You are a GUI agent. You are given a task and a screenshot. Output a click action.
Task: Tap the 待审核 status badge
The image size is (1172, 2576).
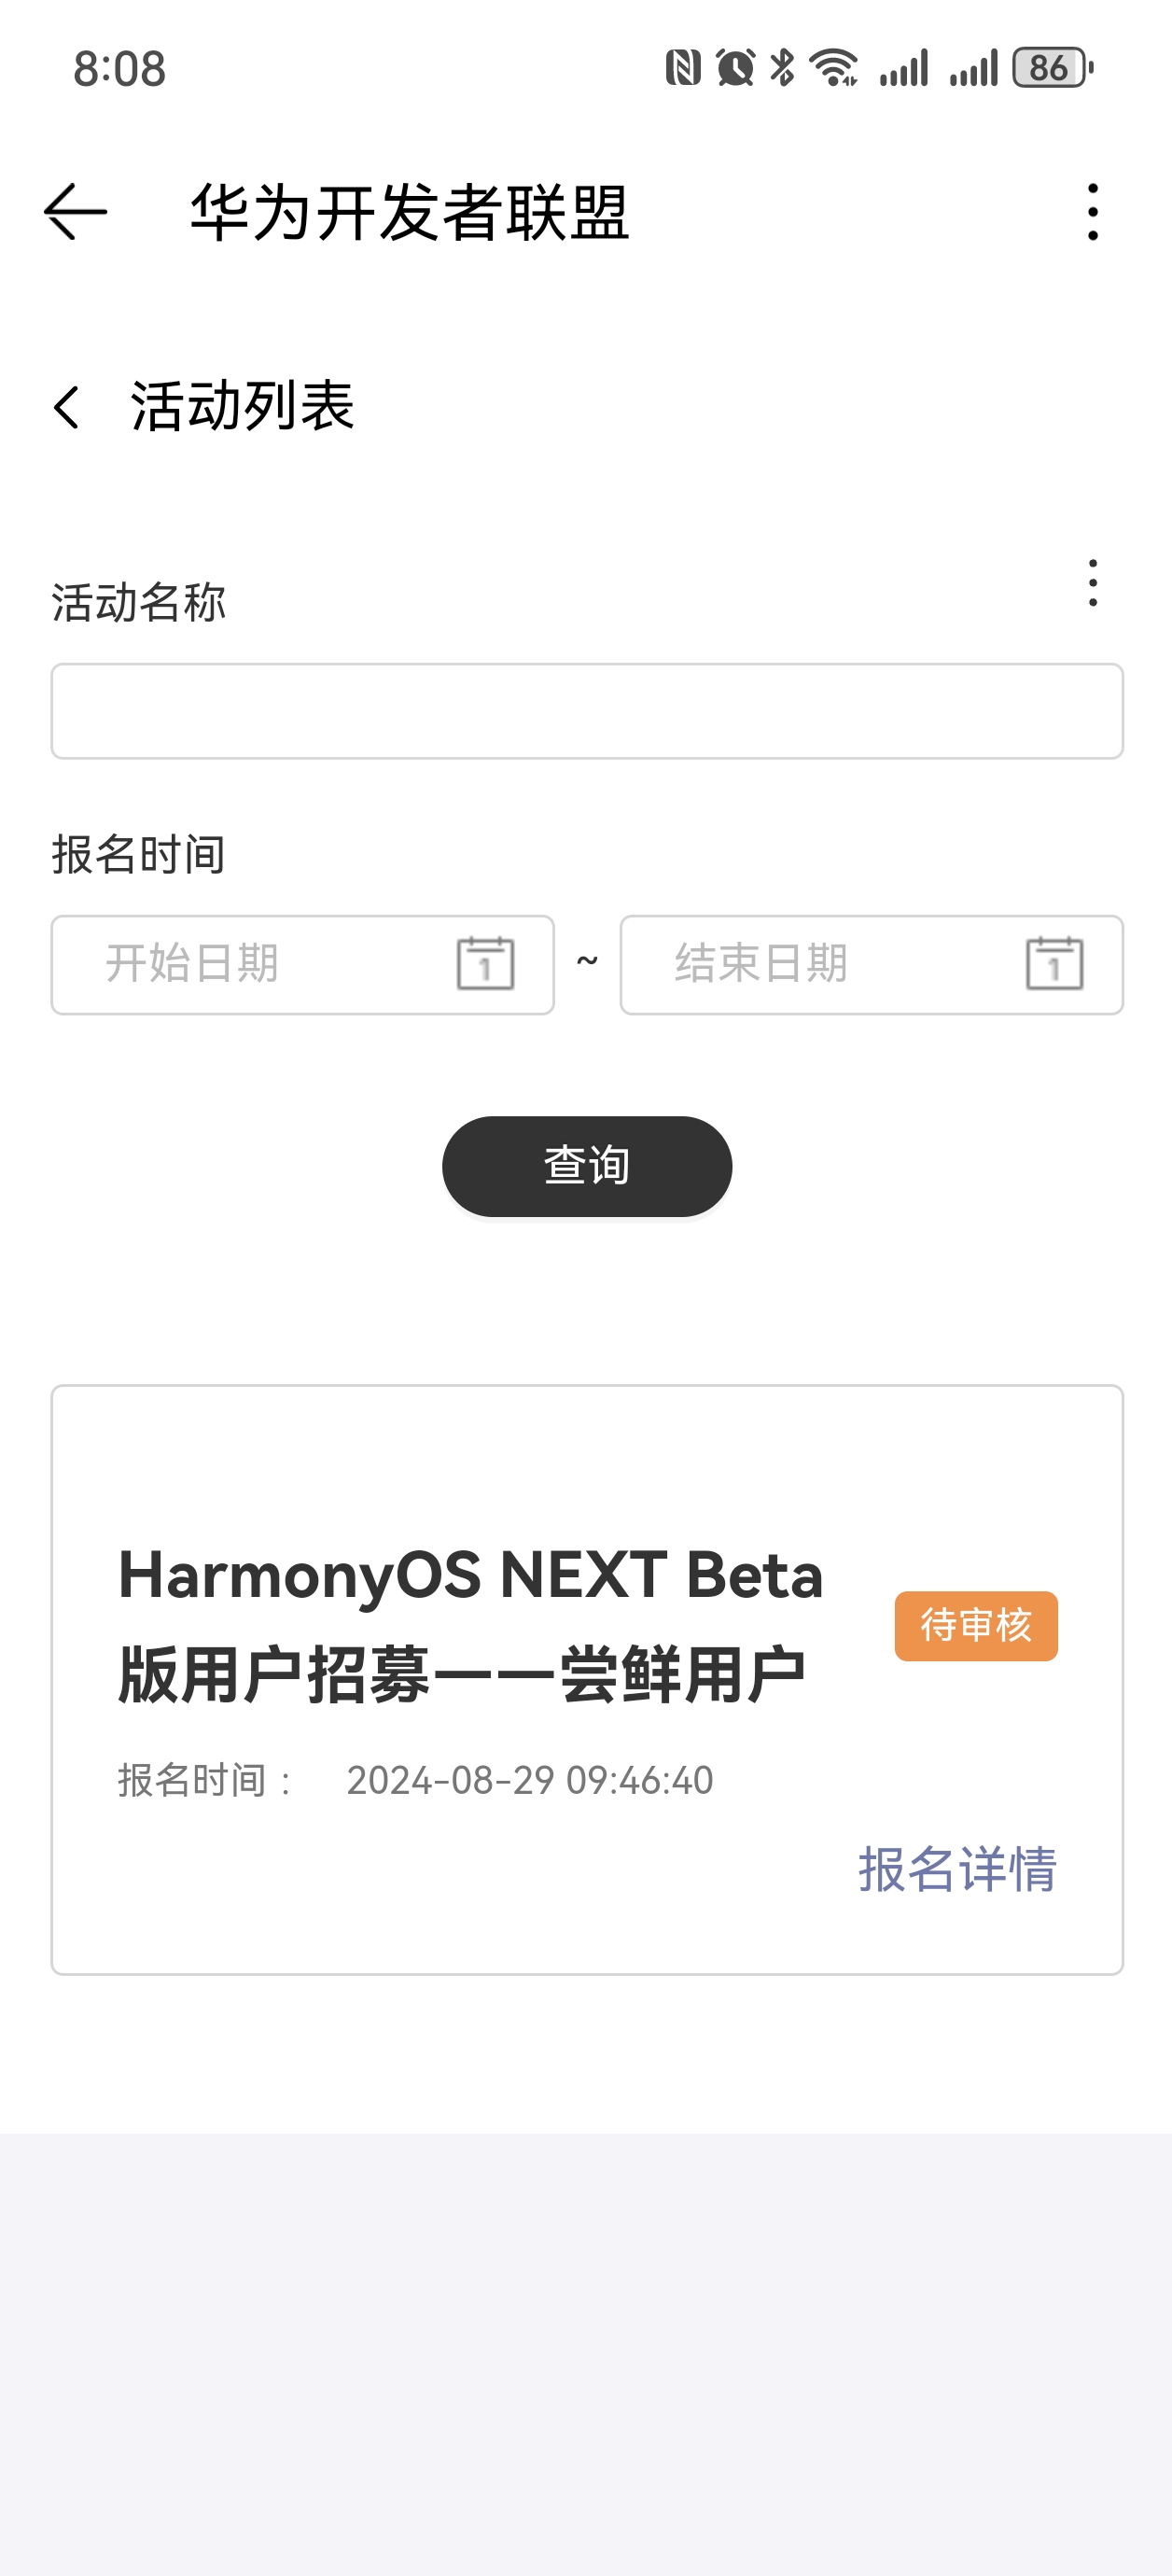[976, 1626]
